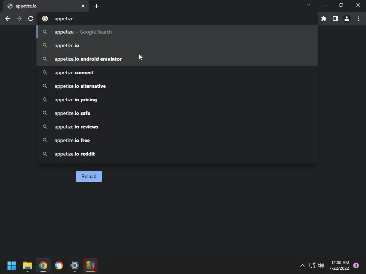This screenshot has height=274, width=366.
Task: Open a new tab with the plus button
Action: 97,6
